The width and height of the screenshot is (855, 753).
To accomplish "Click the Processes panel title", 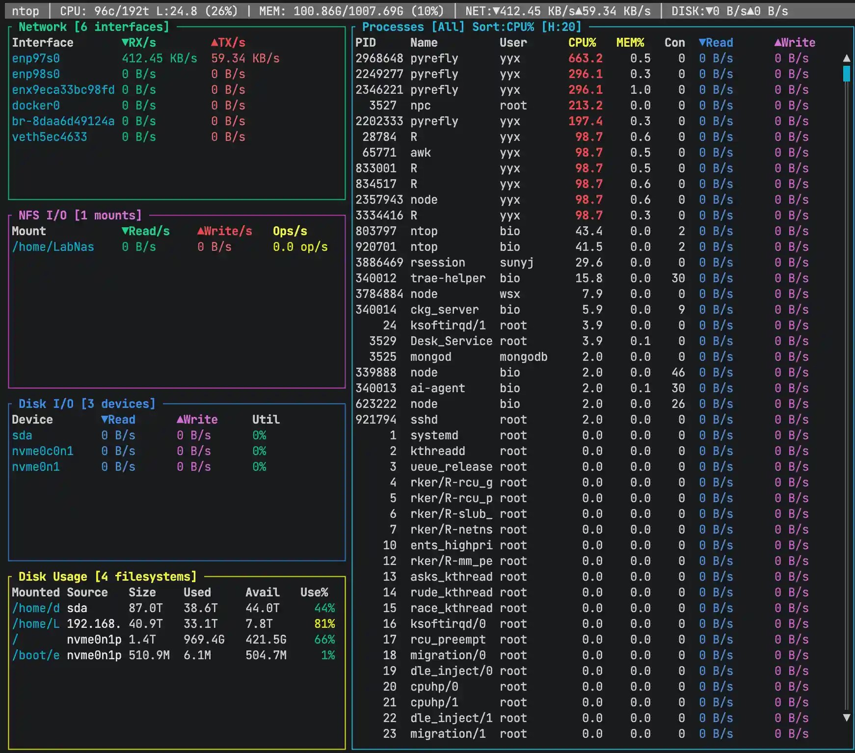I will click(x=393, y=27).
